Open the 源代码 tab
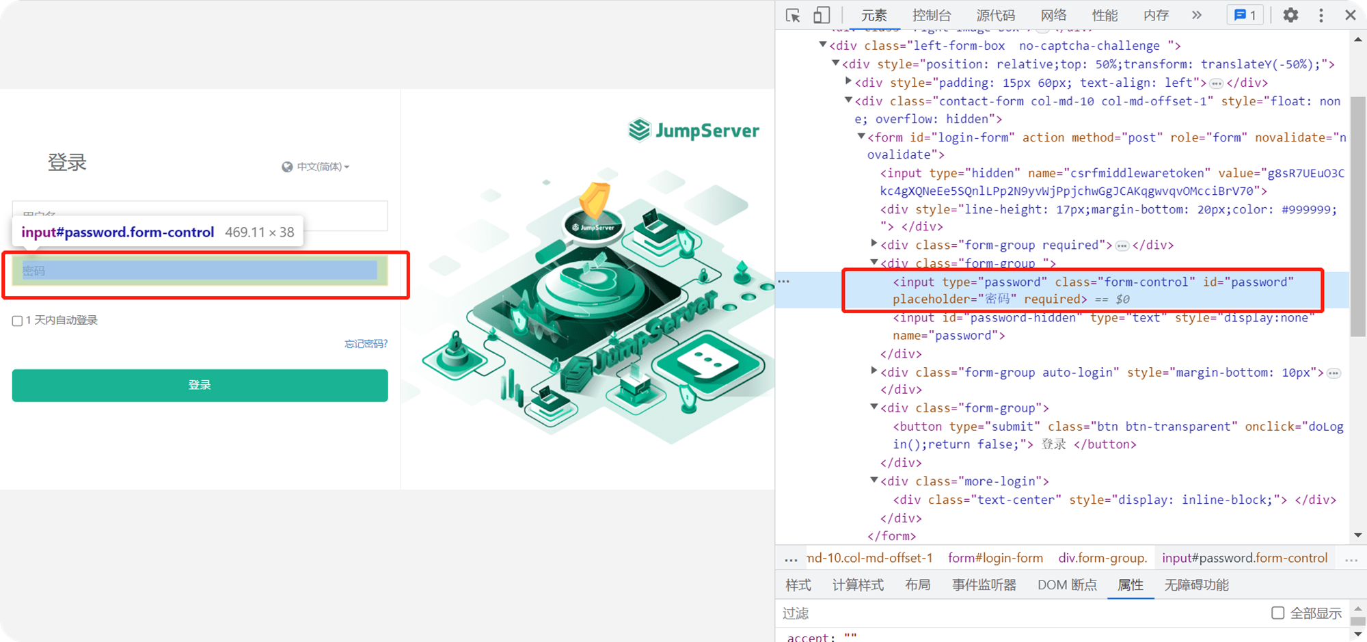The image size is (1367, 642). 996,15
